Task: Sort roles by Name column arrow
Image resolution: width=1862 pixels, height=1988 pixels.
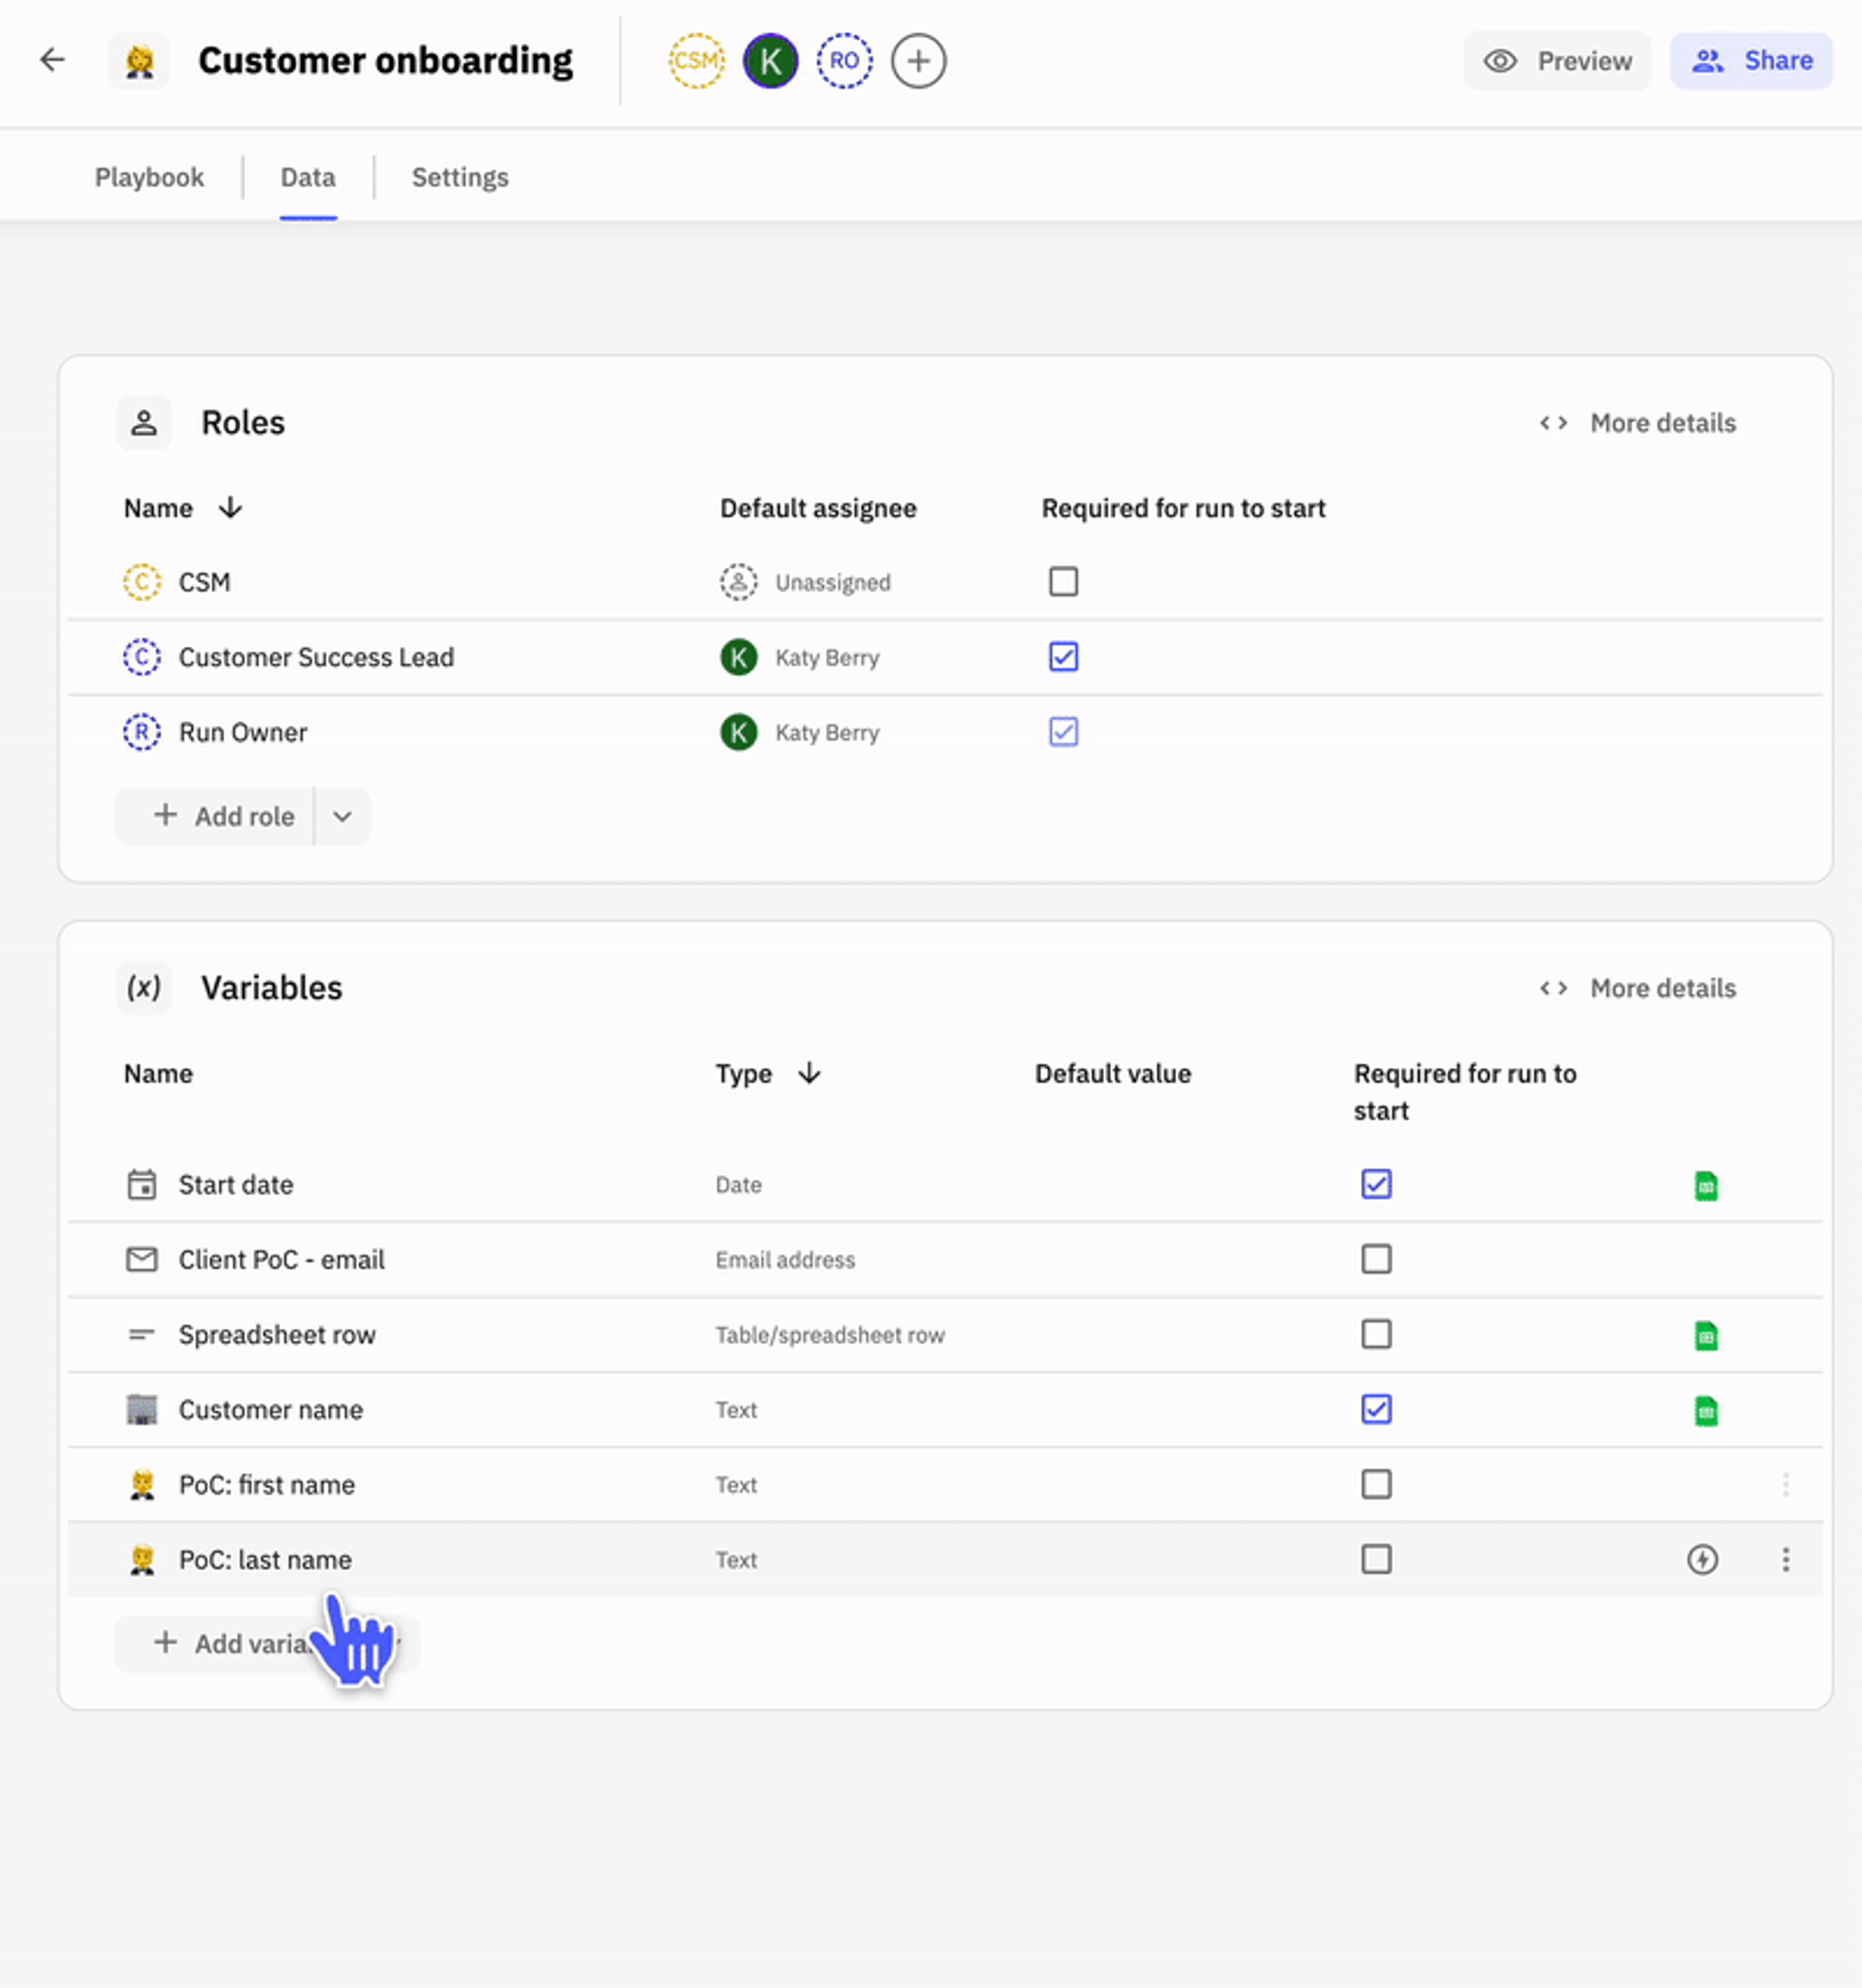Action: [230, 508]
